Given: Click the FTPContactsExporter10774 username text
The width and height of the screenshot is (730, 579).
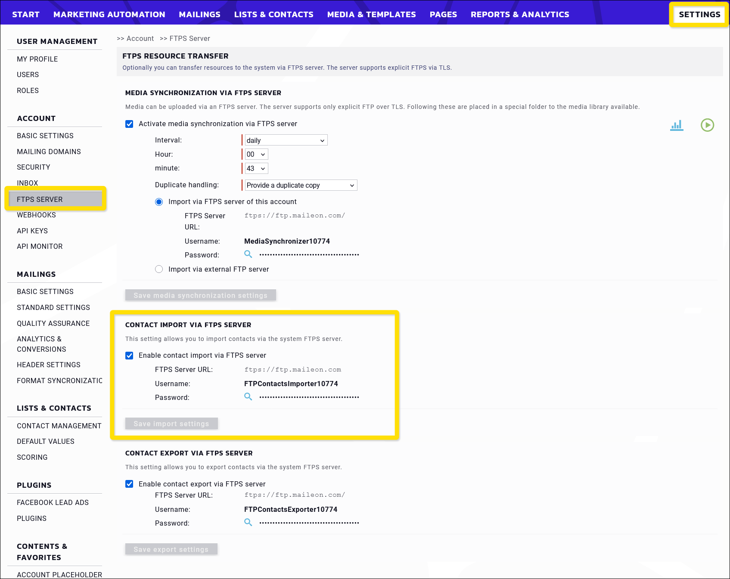Looking at the screenshot, I should pyautogui.click(x=291, y=509).
